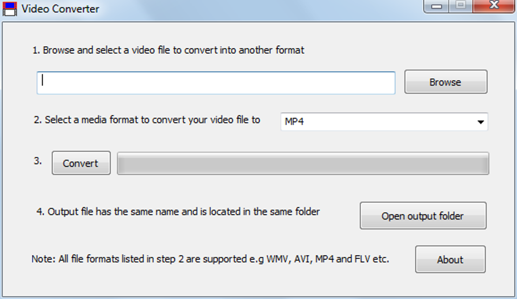The height and width of the screenshot is (299, 517).
Task: Click the step 2 media format label
Action: point(147,120)
